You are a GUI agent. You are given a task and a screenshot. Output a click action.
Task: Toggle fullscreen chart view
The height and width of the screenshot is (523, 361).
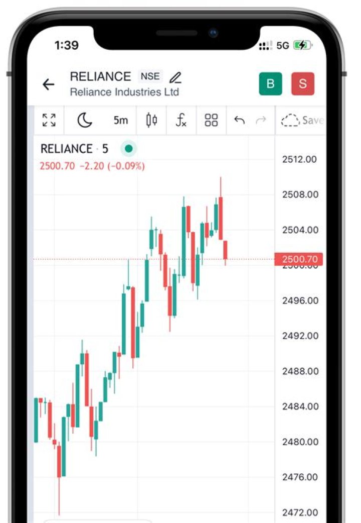pos(49,120)
